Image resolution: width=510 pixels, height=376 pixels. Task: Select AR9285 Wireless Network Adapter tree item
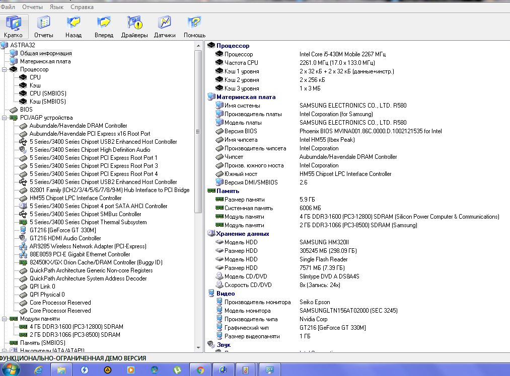88,246
